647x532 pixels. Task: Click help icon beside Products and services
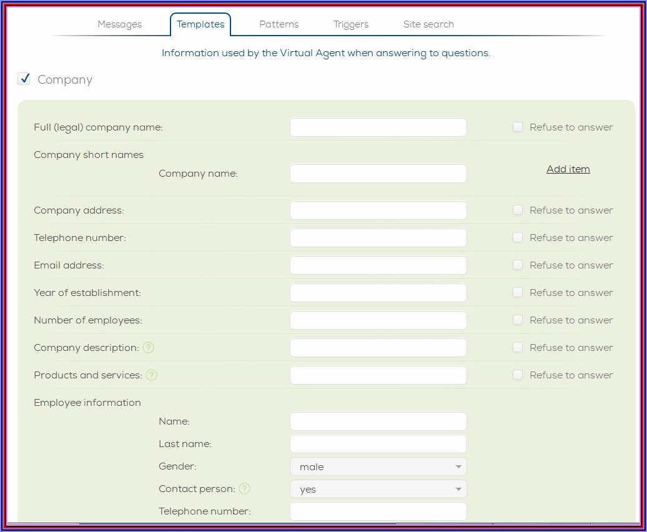click(151, 375)
